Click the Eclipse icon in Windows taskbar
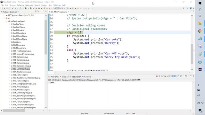 [200, 69]
